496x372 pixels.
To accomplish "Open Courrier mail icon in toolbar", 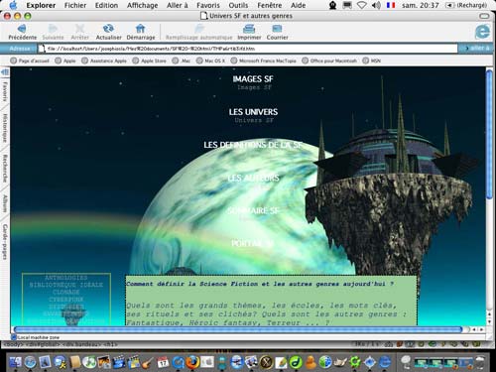I will click(277, 29).
